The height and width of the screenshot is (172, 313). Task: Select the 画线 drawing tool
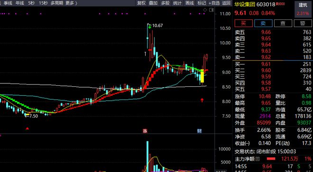[189, 3]
